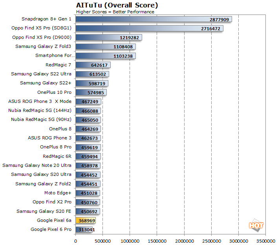The width and height of the screenshot is (278, 245).
Task: Click the 450692 score value
Action: (x=89, y=212)
